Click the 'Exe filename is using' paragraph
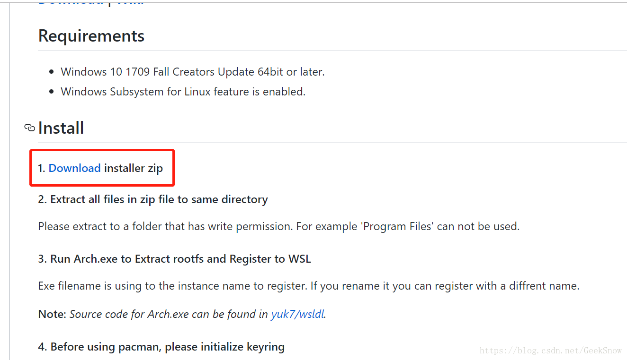627x360 pixels. [309, 286]
